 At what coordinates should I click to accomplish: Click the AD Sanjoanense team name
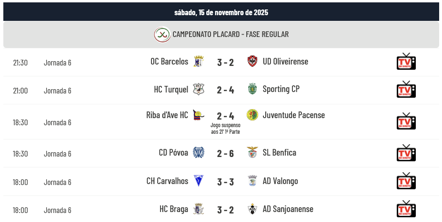click(x=288, y=209)
